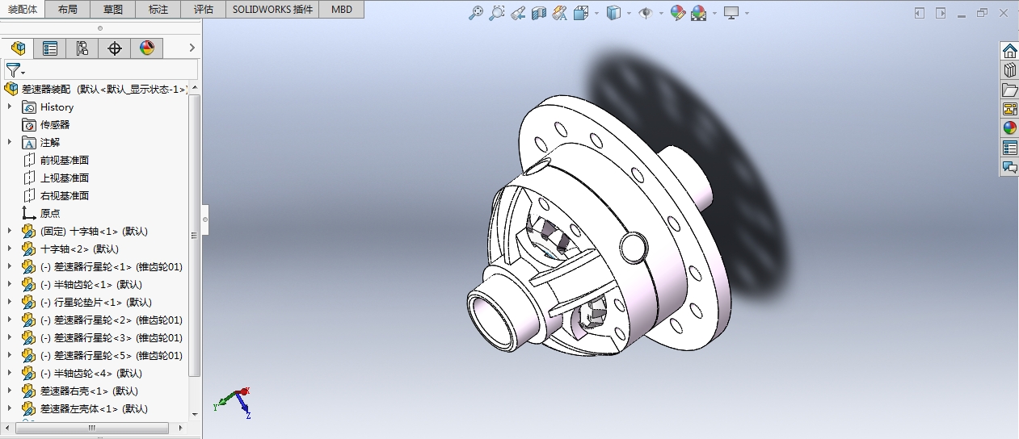1019x439 pixels.
Task: Switch to the DisplayManager color ball tab
Action: pos(147,48)
